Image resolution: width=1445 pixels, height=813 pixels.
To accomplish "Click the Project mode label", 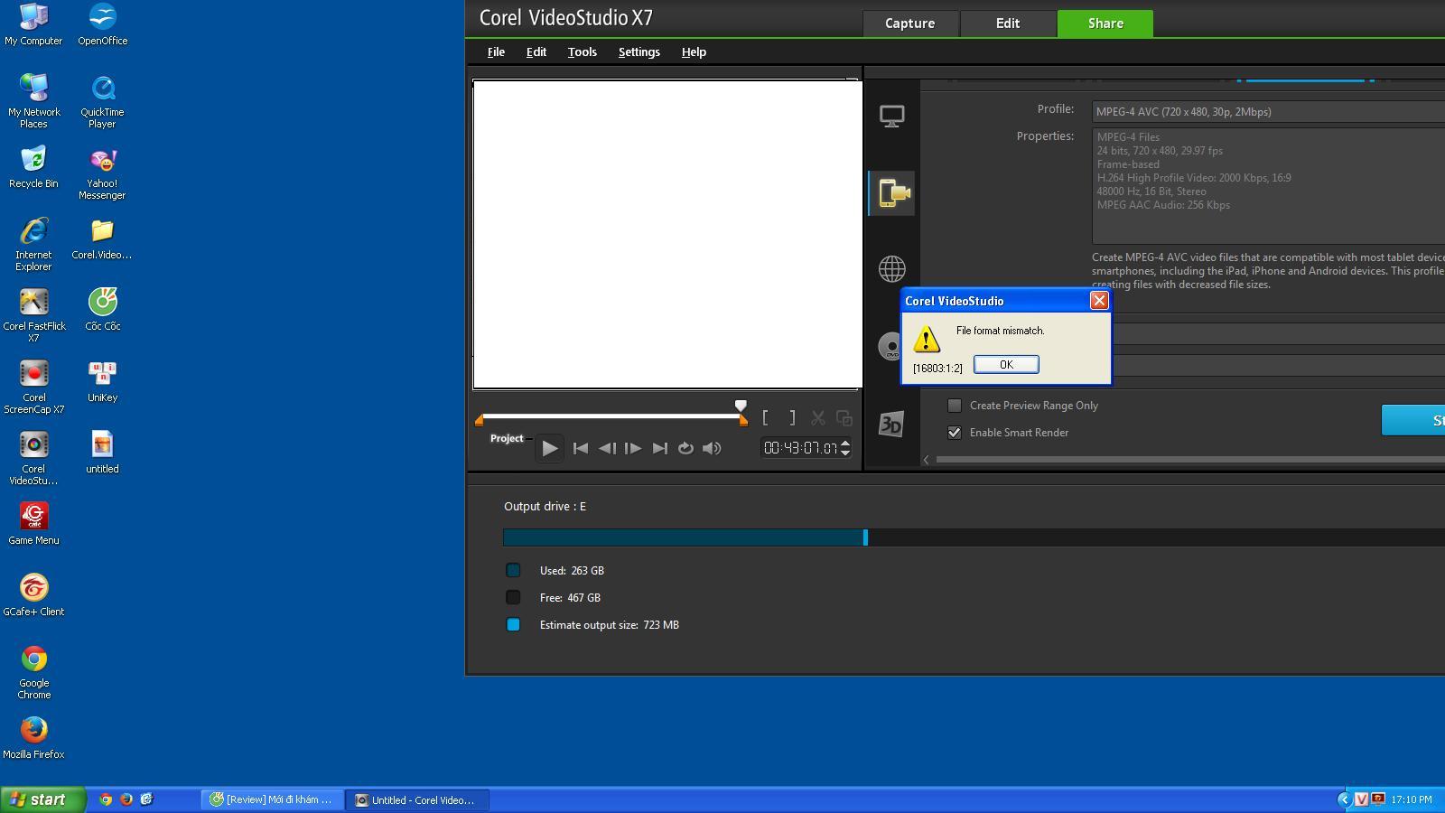I will (x=507, y=438).
